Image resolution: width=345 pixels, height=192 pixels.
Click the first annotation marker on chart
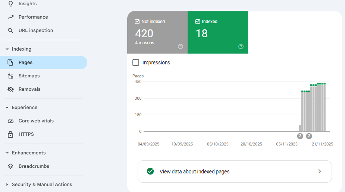click(x=300, y=136)
